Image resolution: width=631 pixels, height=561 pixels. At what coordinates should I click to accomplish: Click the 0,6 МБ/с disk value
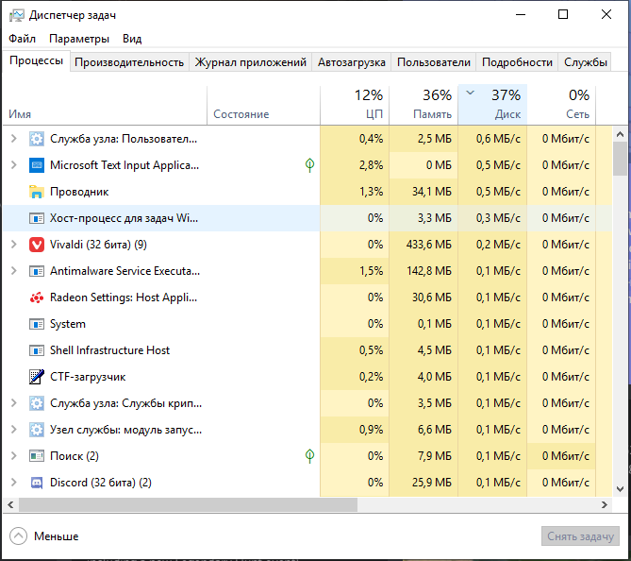(x=498, y=139)
